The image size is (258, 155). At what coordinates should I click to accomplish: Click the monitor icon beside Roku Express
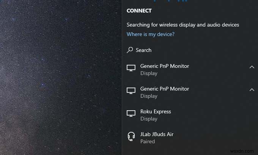click(131, 113)
